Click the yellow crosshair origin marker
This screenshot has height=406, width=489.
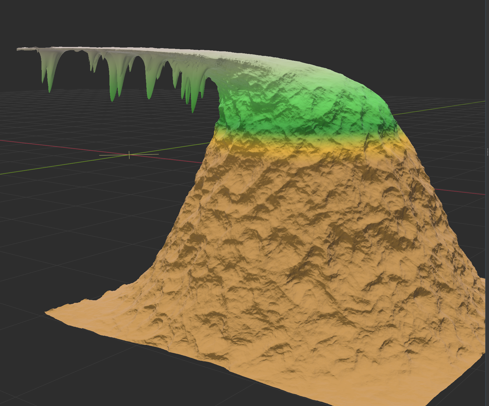pos(129,155)
